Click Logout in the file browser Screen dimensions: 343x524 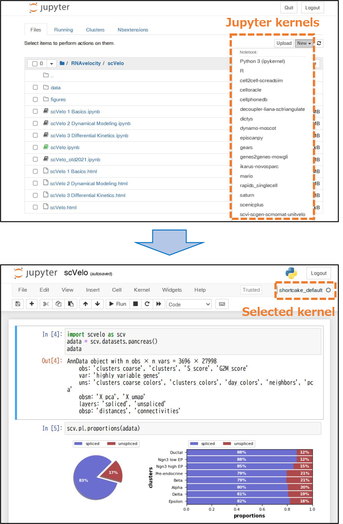(312, 8)
